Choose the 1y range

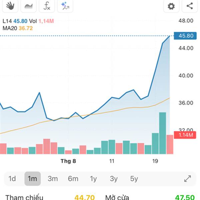pos(93,179)
